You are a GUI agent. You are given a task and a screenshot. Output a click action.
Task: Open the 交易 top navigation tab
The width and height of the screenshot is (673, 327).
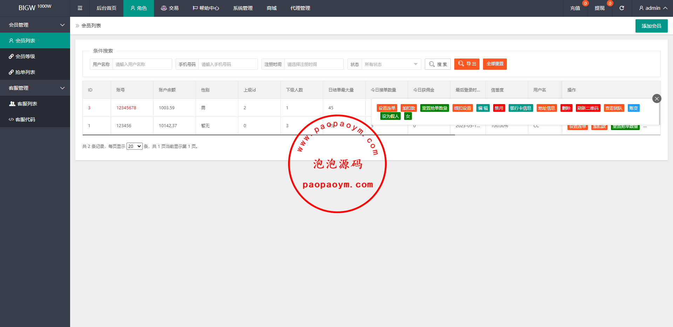[x=170, y=8]
